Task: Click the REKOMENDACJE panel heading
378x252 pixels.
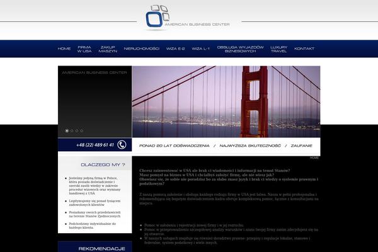Action: [x=101, y=249]
